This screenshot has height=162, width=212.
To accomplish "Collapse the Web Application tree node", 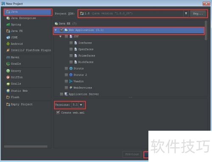I will (56, 30).
